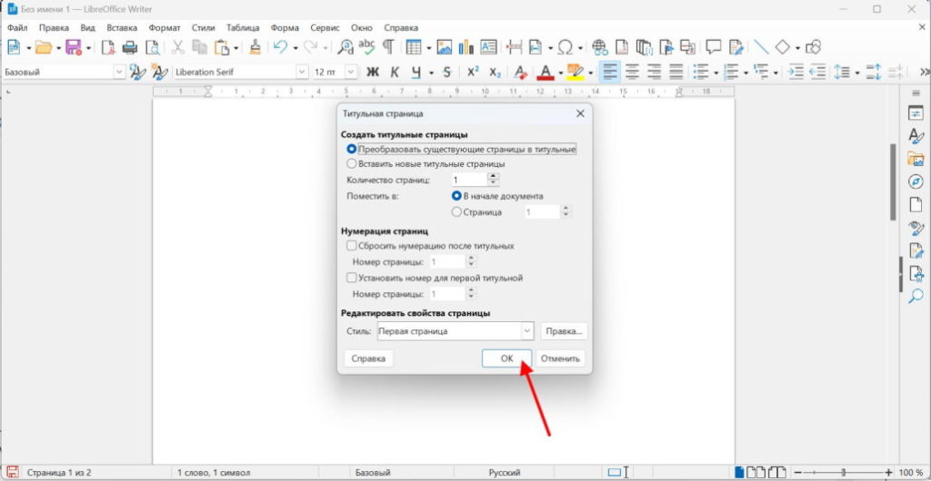Insert image icon in toolbar
Screen dimensions: 931x481
coord(444,47)
